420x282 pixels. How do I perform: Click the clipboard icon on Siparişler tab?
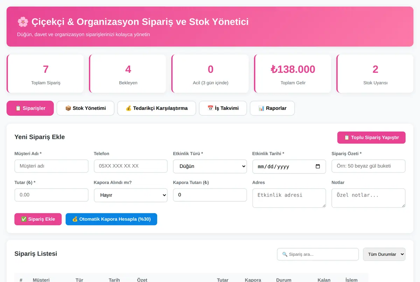click(18, 108)
